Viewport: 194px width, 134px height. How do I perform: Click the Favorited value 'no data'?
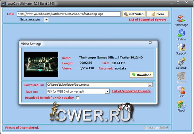pos(121,68)
